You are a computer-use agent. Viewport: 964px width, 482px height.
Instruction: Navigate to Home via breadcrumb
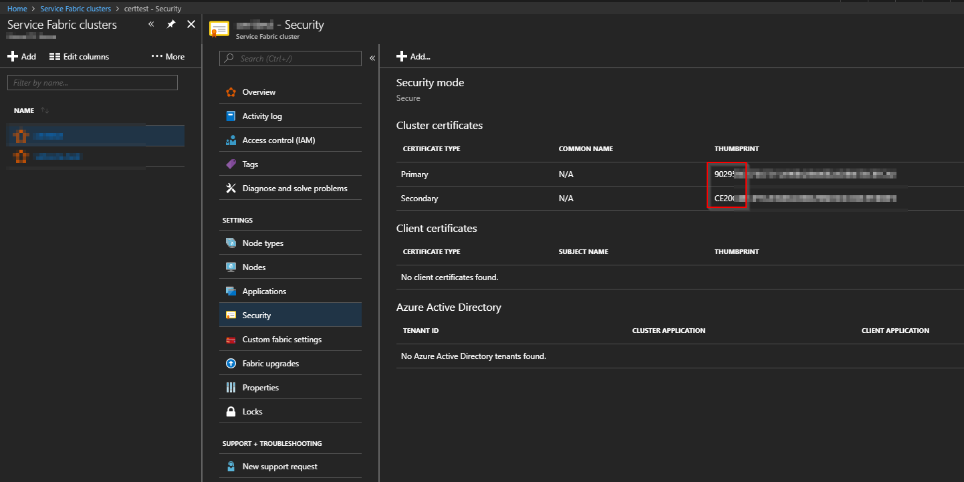(x=17, y=8)
